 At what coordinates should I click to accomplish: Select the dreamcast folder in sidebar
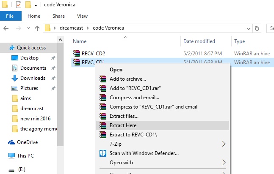coord(32,109)
